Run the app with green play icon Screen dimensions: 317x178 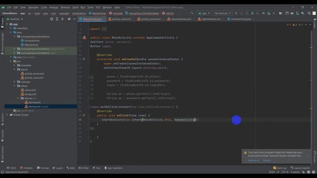(236, 13)
